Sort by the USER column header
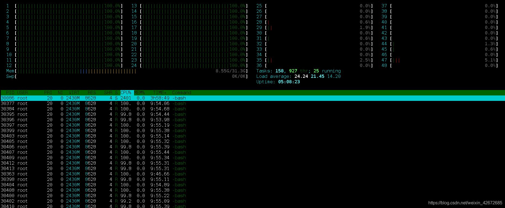The image size is (505, 208). click(x=23, y=93)
